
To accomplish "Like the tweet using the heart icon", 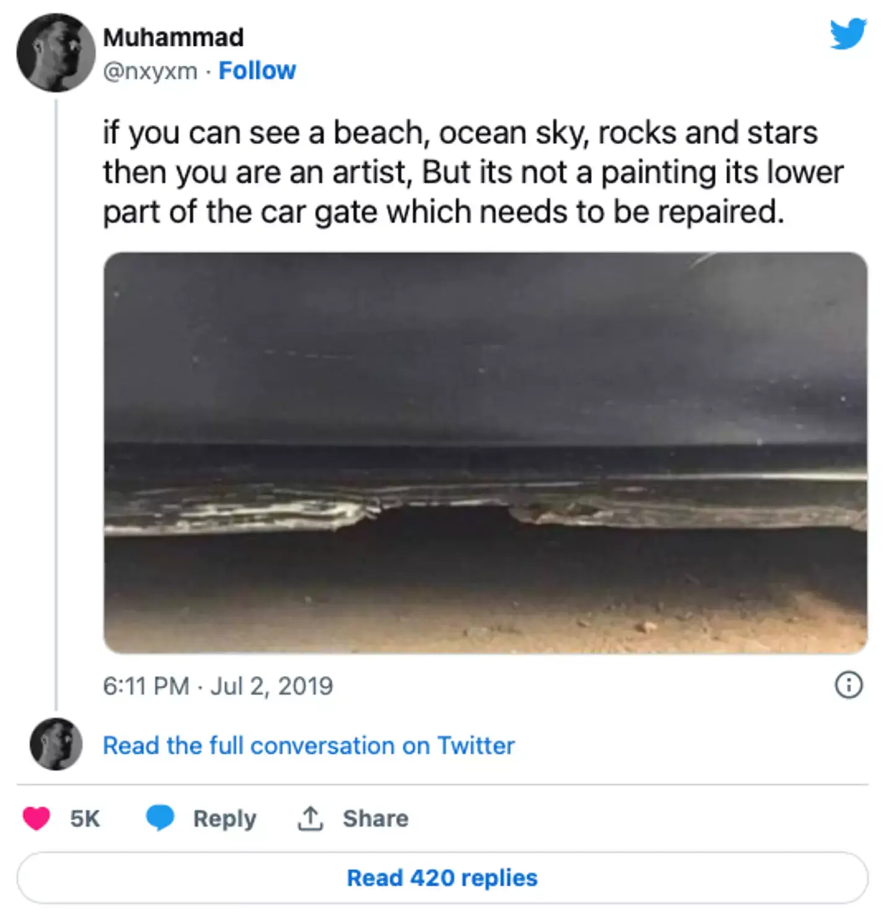I will tap(38, 818).
